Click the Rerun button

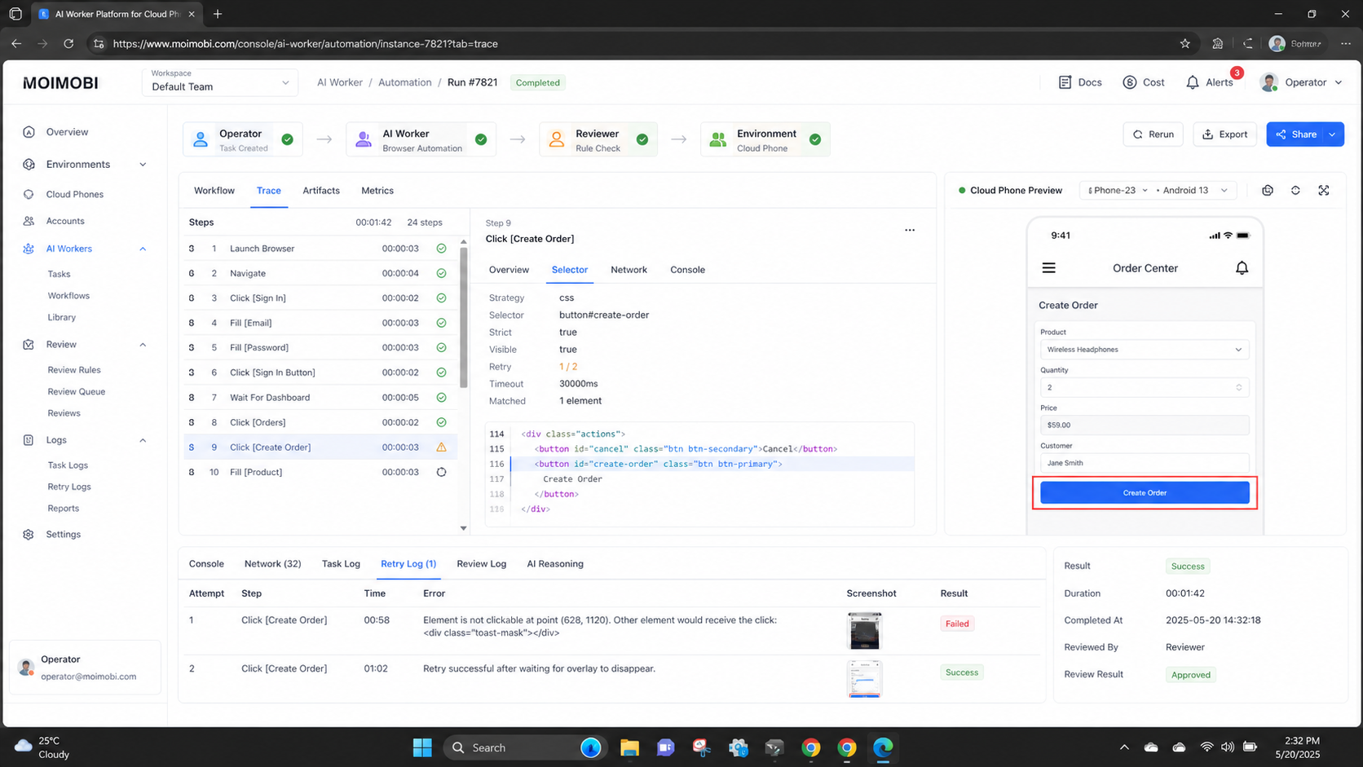click(1153, 134)
